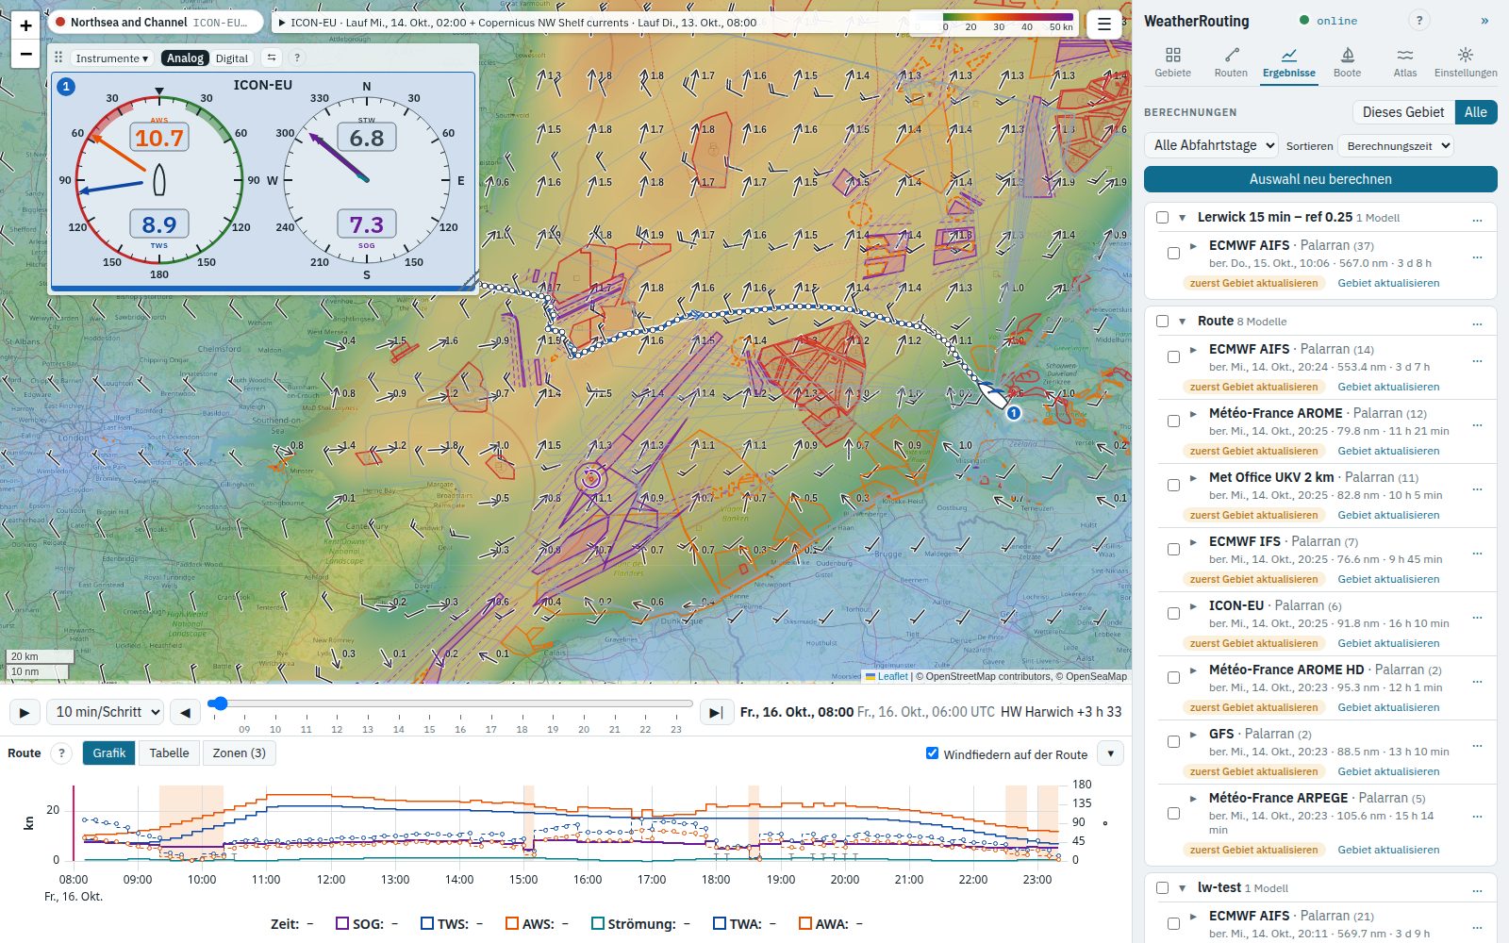Switch instruments to Digital

click(232, 58)
